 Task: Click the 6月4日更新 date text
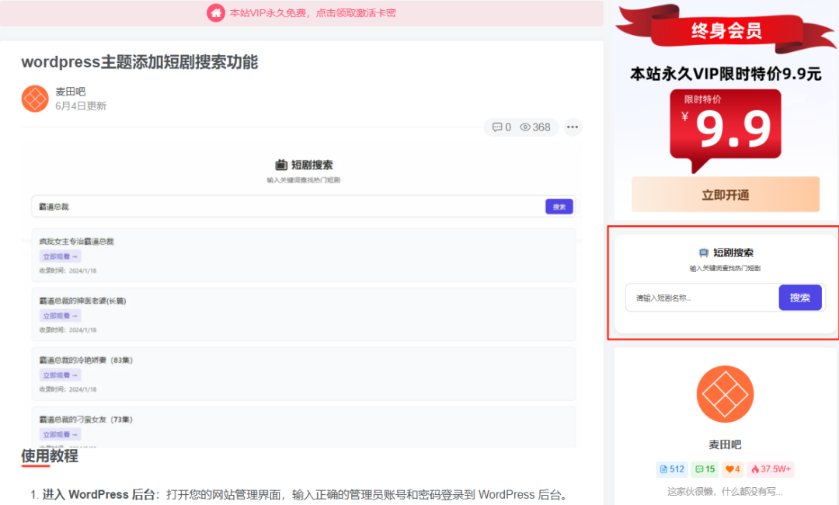pos(81,106)
